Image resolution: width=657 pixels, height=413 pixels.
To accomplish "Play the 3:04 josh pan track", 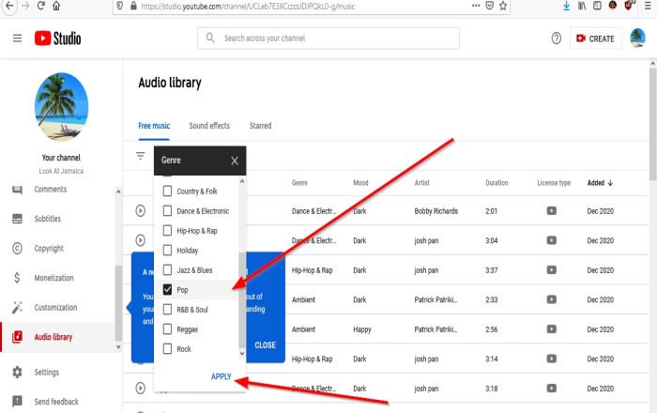I will [x=141, y=240].
